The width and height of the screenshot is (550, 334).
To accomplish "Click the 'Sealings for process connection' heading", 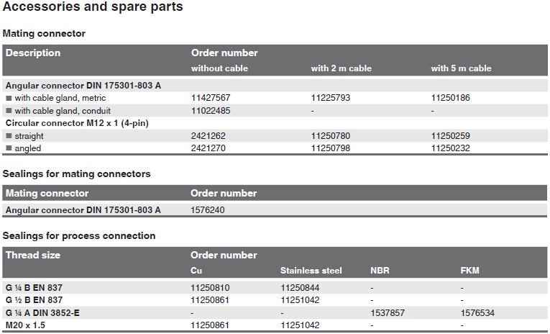I will 79,235.
